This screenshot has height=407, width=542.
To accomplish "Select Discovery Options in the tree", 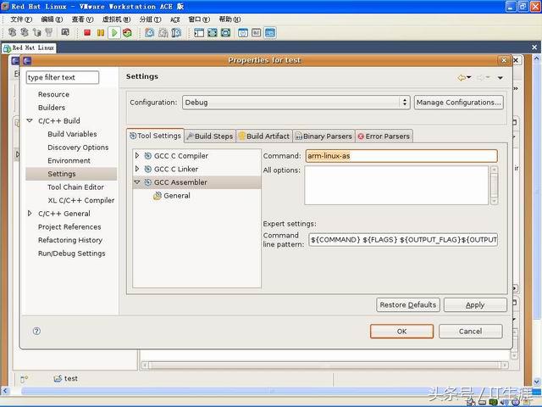I will 78,148.
